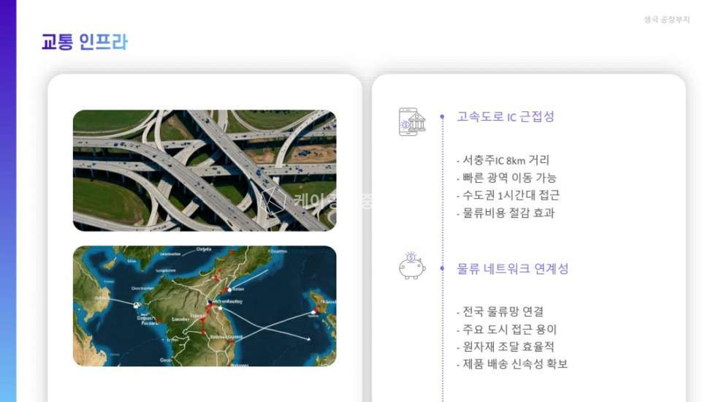Viewport: 716px width, 402px height.
Task: Click the line 수도권 1시간대 접근
Action: pyautogui.click(x=508, y=195)
